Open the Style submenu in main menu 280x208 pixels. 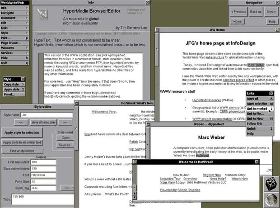click(x=14, y=33)
